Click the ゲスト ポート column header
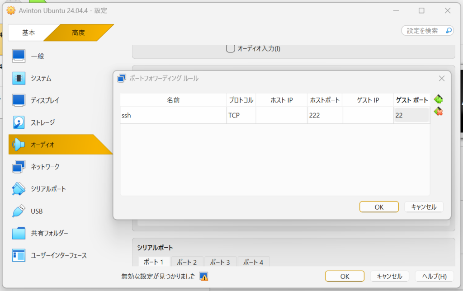This screenshot has height=291, width=463. tap(411, 100)
